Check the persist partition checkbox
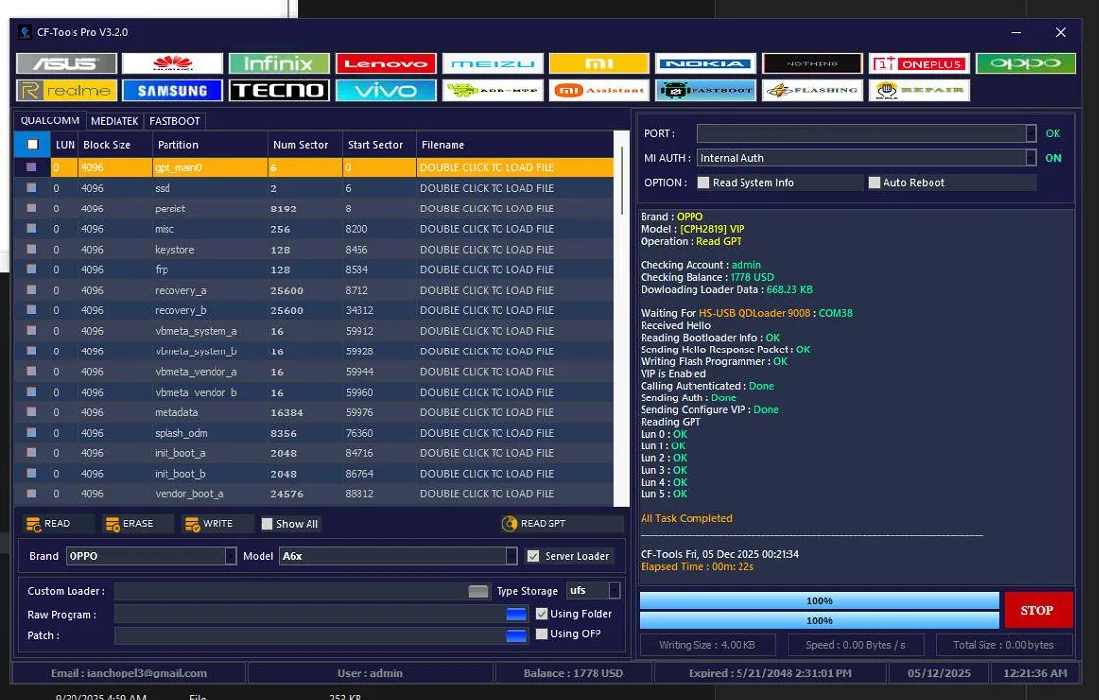Viewport: 1099px width, 700px height. [31, 209]
